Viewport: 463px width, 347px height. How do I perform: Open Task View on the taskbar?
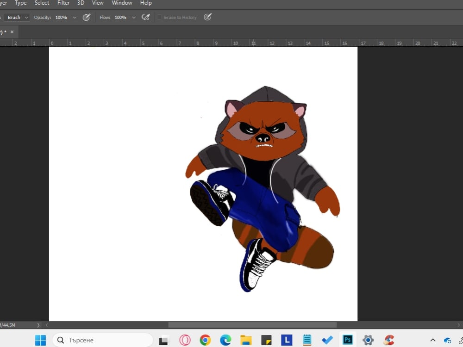pos(164,340)
